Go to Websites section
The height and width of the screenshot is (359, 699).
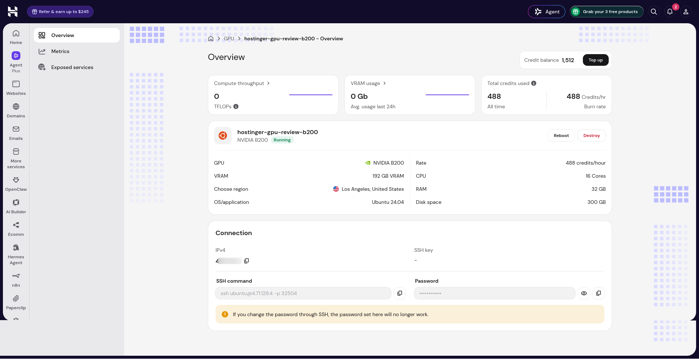coord(16,88)
